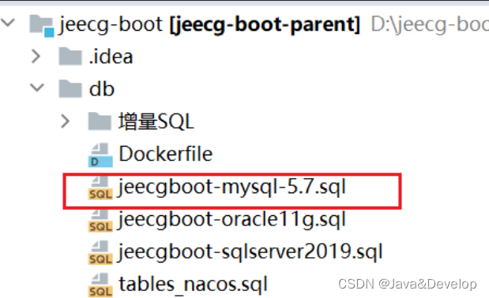Viewport: 489px width, 298px height.
Task: Click the 增量SQL folder icon
Action: (x=100, y=121)
